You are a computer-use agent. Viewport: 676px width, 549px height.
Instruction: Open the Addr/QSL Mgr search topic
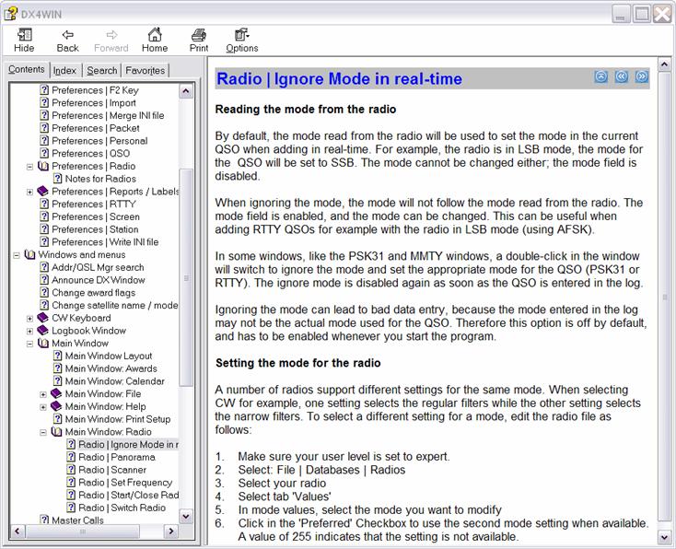(98, 267)
